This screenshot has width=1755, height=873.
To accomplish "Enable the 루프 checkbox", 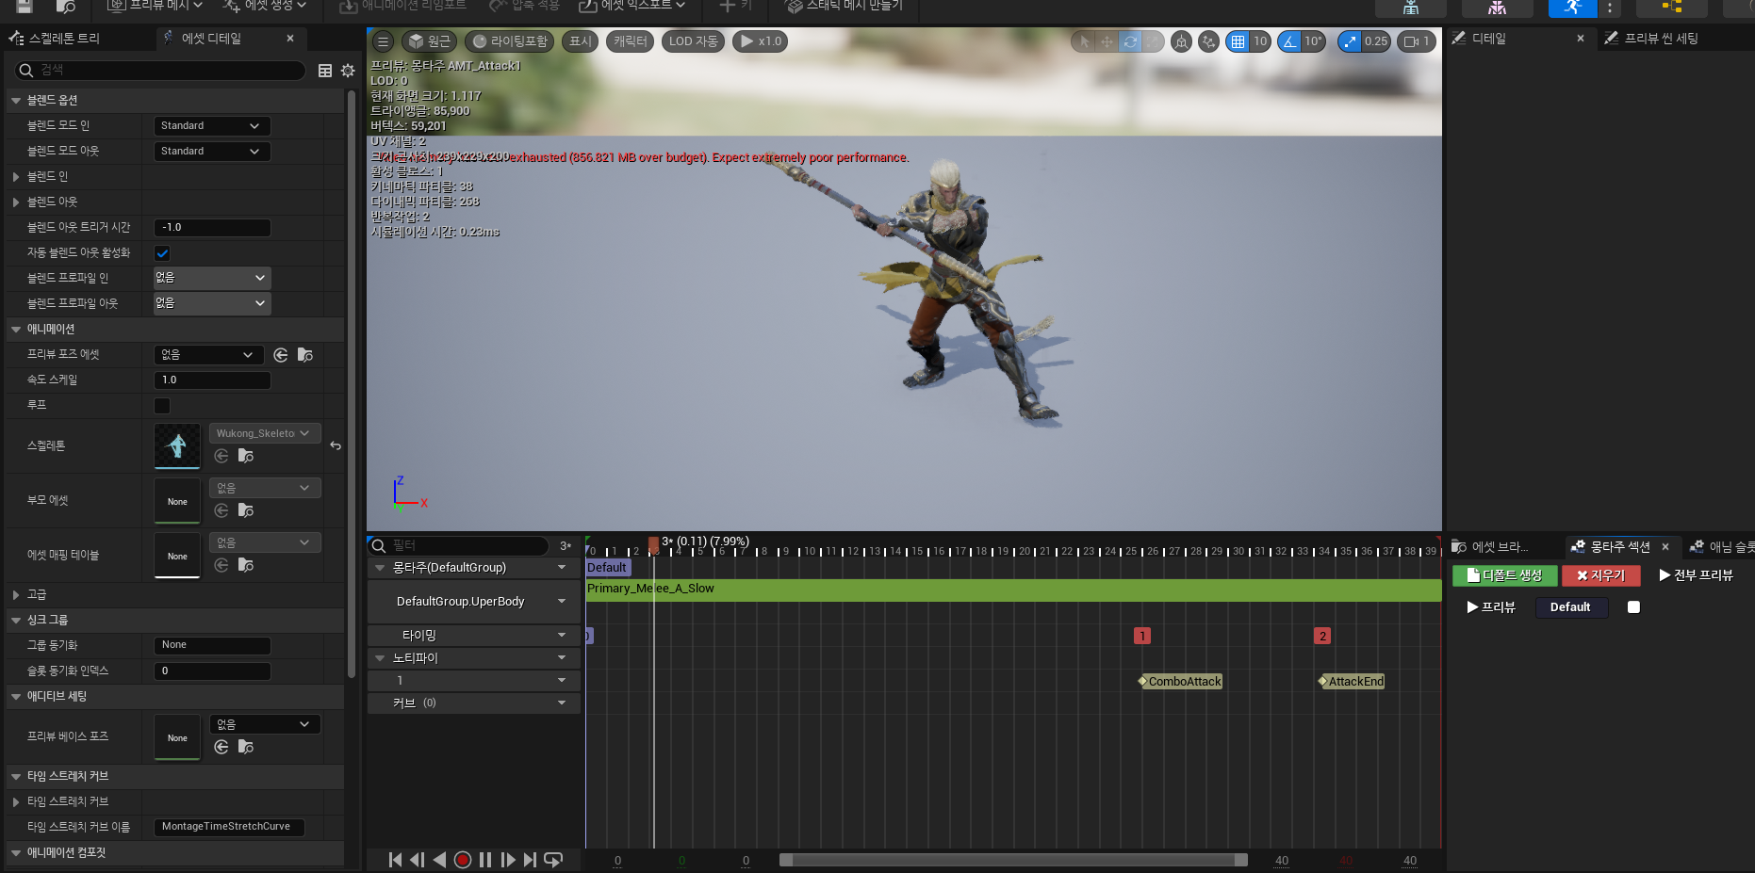I will pyautogui.click(x=162, y=406).
